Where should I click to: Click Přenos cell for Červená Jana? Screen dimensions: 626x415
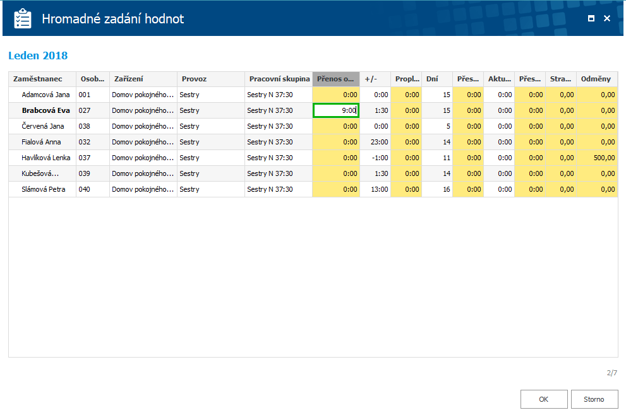pyautogui.click(x=336, y=126)
